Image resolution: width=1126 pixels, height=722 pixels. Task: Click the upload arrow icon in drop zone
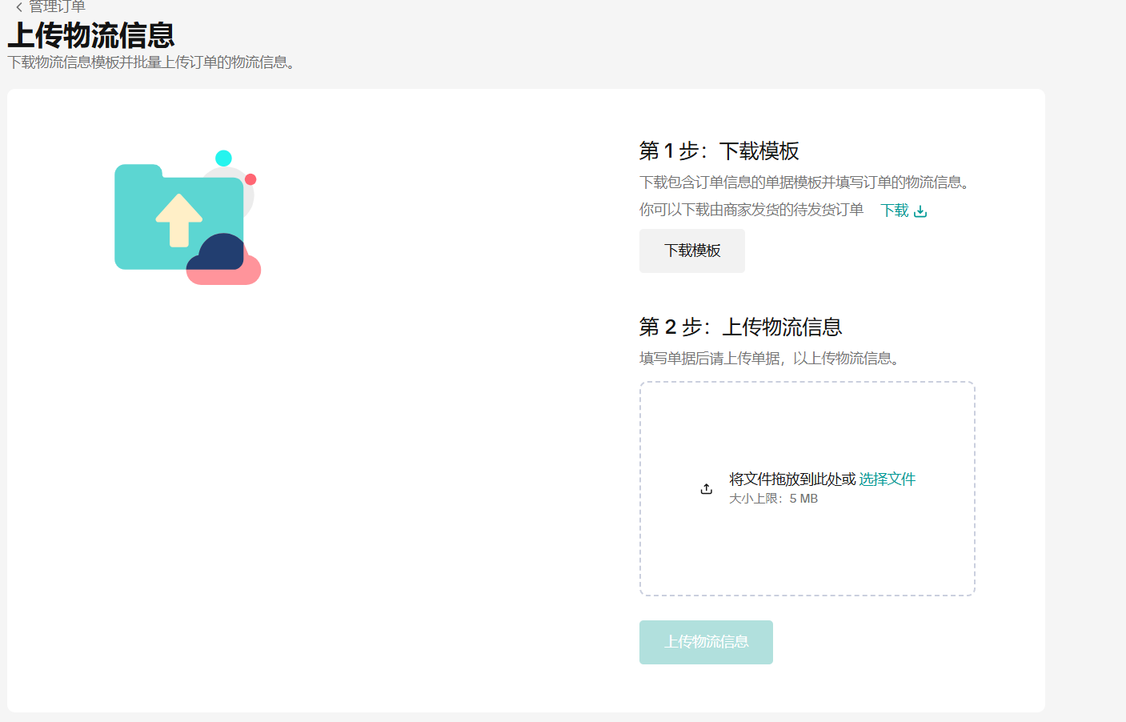tap(706, 488)
